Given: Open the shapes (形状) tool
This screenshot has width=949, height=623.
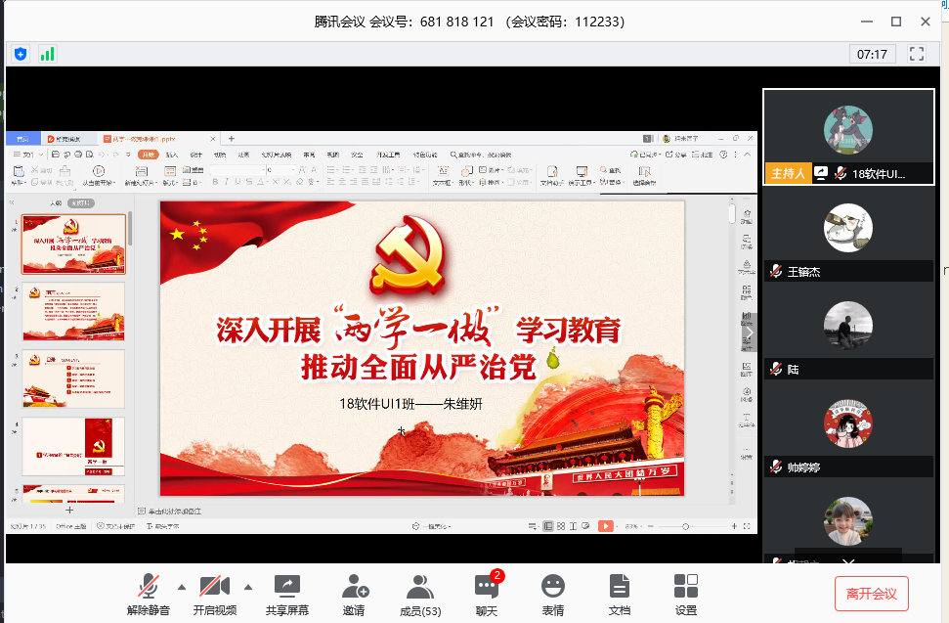Looking at the screenshot, I should click(x=465, y=175).
